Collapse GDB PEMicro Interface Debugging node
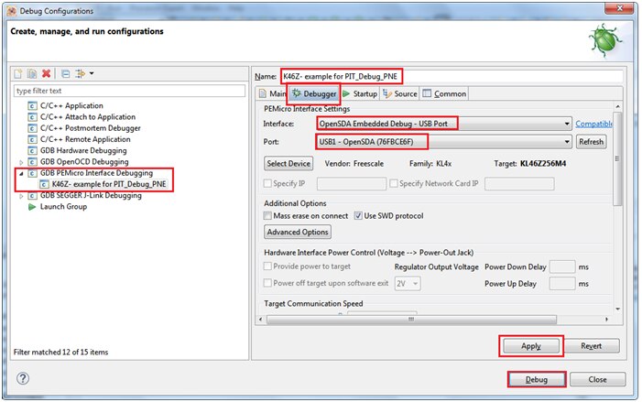The width and height of the screenshot is (642, 402). (x=21, y=174)
